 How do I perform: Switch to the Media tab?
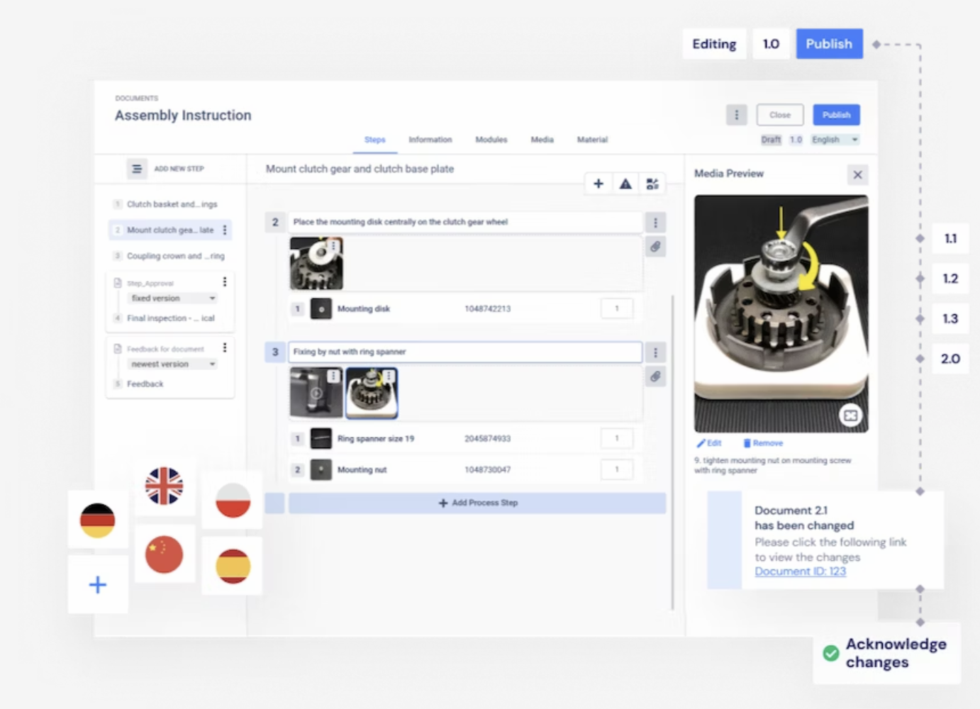point(542,140)
